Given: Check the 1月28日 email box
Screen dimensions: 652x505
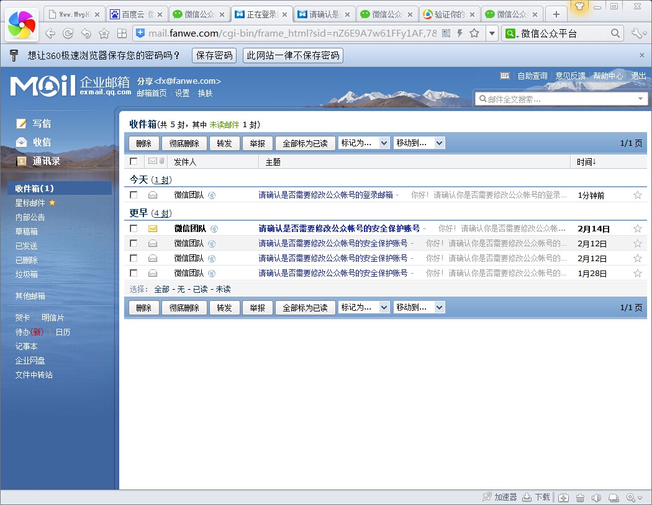Looking at the screenshot, I should tap(134, 273).
